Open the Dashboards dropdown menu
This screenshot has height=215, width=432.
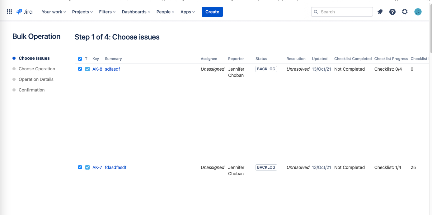tap(136, 12)
